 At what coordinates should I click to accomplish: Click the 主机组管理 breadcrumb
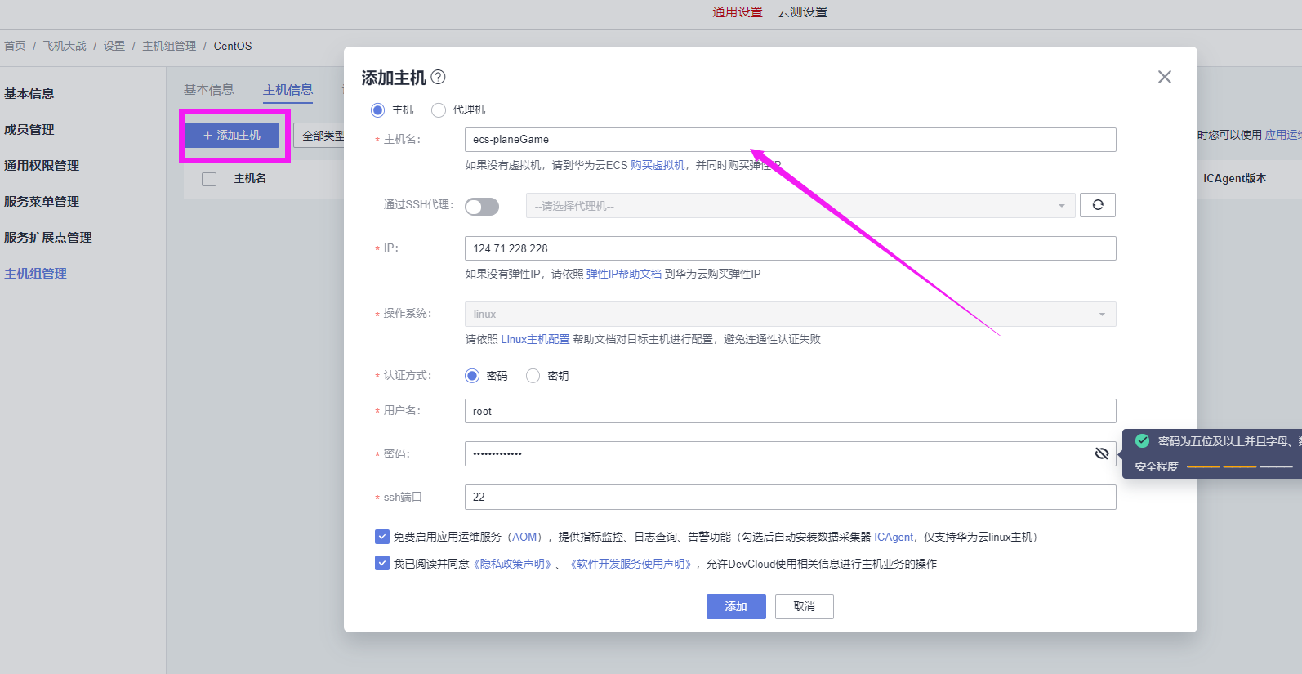coord(169,46)
